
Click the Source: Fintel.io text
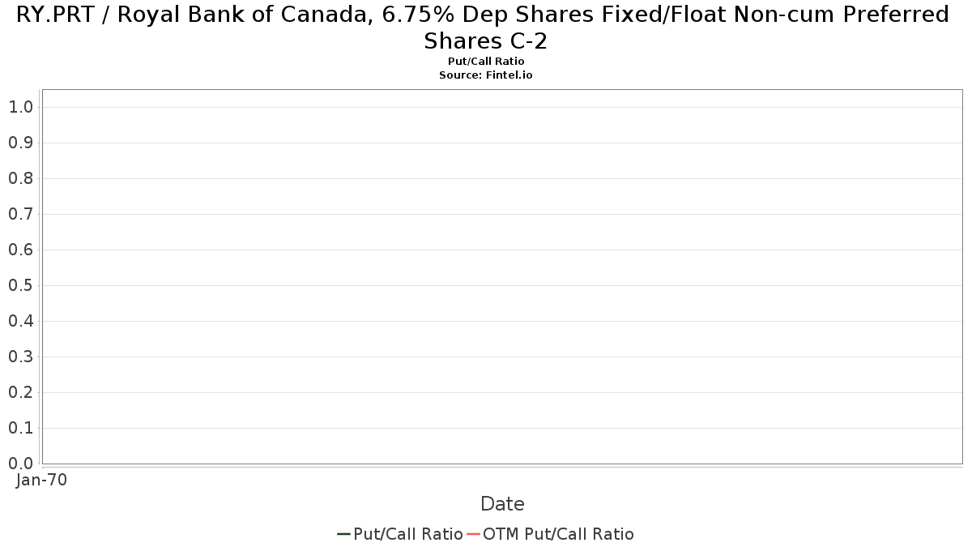click(x=486, y=75)
